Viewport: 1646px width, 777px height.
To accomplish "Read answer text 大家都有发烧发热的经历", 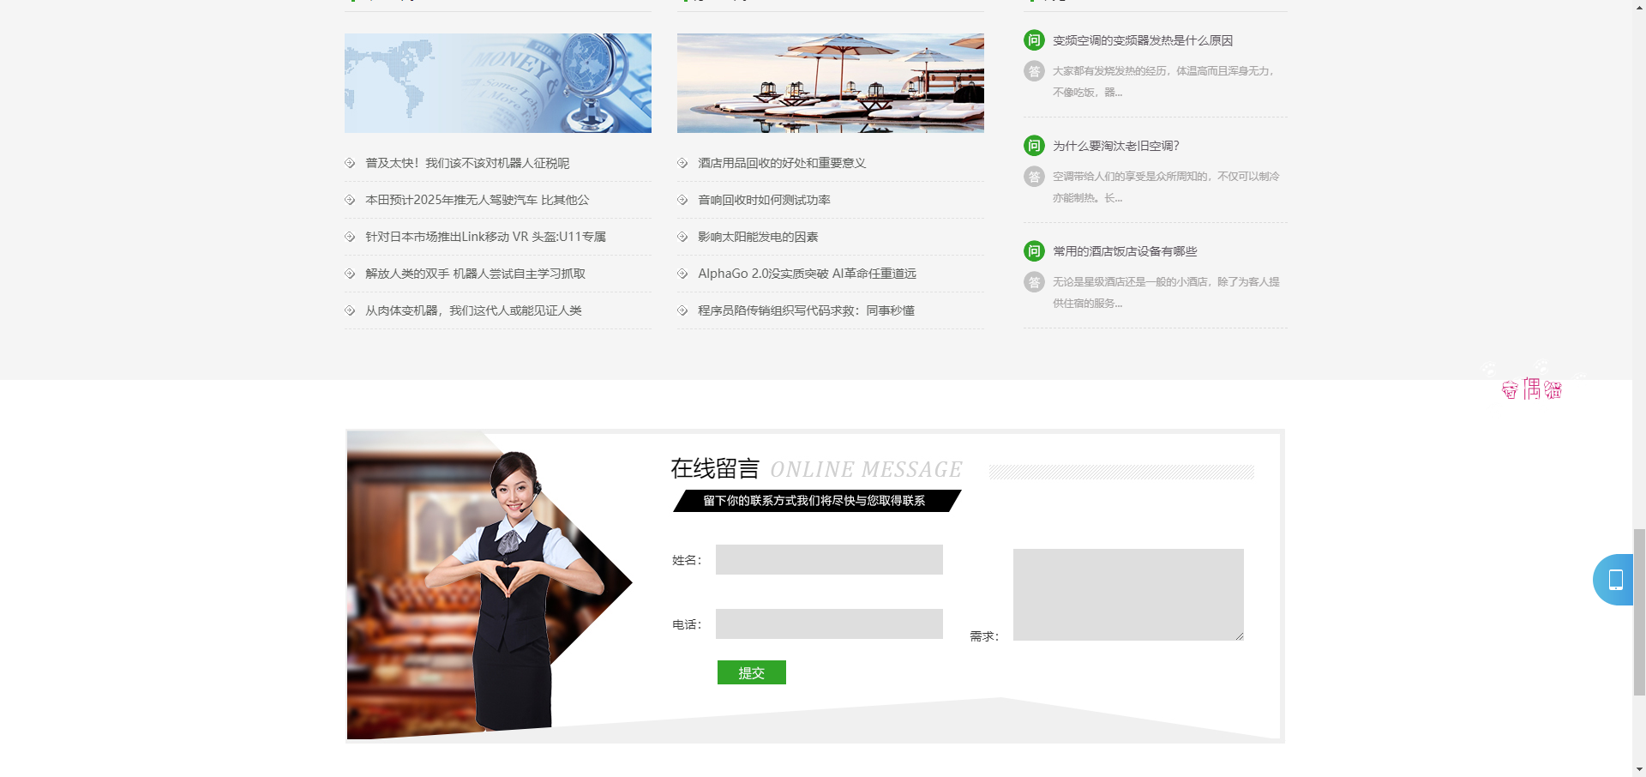I will point(1164,81).
